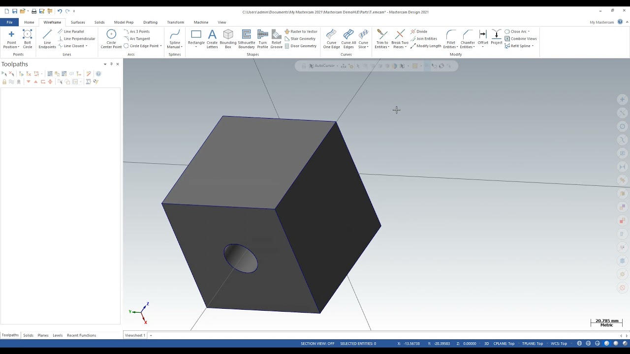Click Undo in the quick access toolbar

point(60,11)
